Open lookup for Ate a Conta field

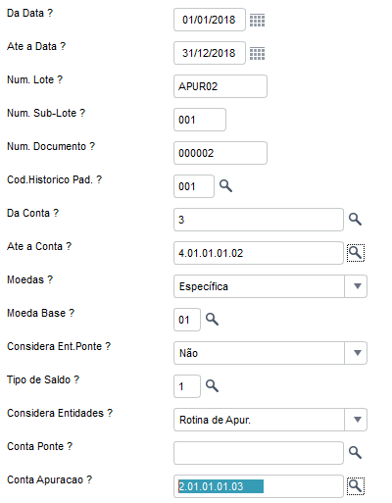[356, 253]
